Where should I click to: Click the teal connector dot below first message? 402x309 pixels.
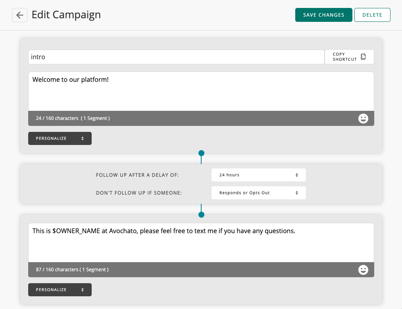[201, 153]
